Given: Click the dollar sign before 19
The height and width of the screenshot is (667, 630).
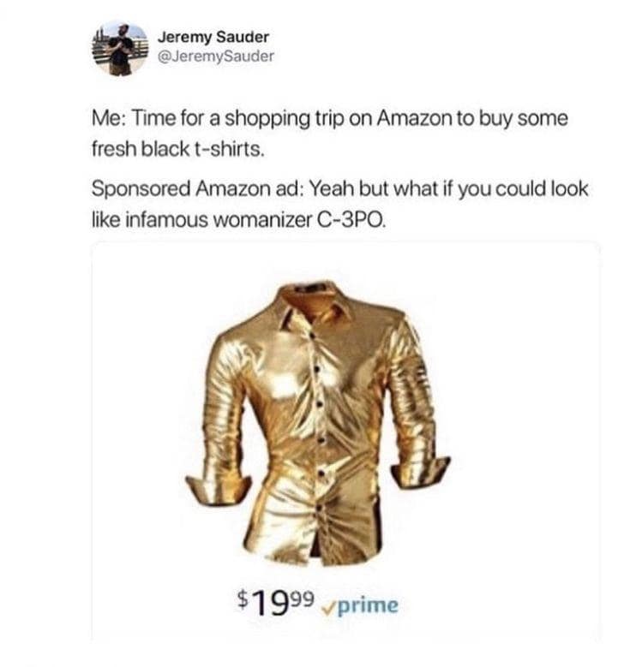Looking at the screenshot, I should tap(243, 599).
